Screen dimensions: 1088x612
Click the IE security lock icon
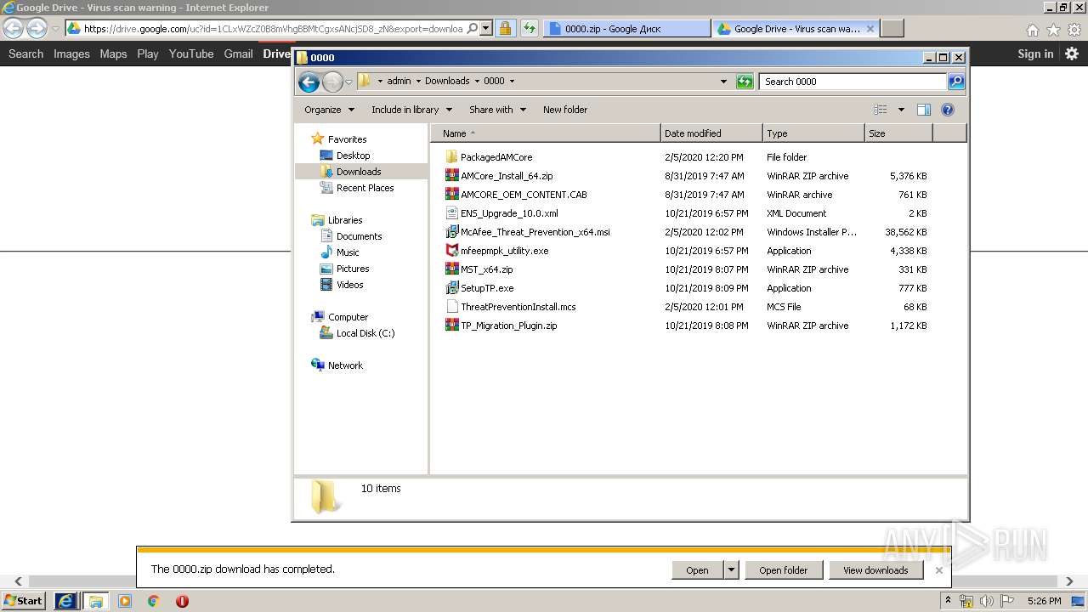point(505,29)
